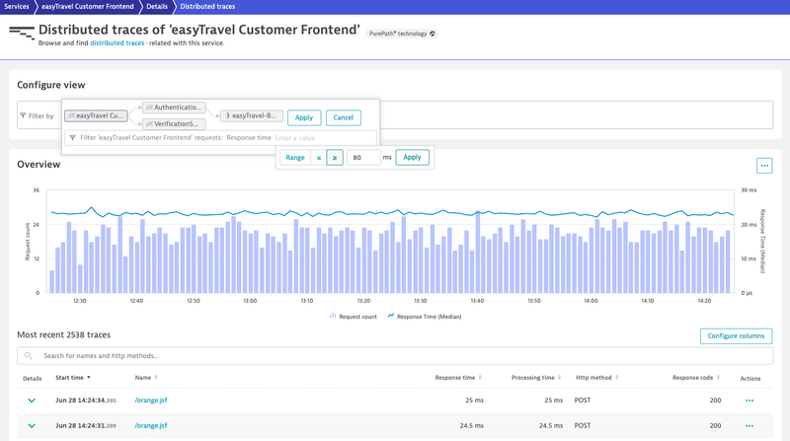Select the greater-than-or-equal operator
The width and height of the screenshot is (790, 441).
click(335, 158)
